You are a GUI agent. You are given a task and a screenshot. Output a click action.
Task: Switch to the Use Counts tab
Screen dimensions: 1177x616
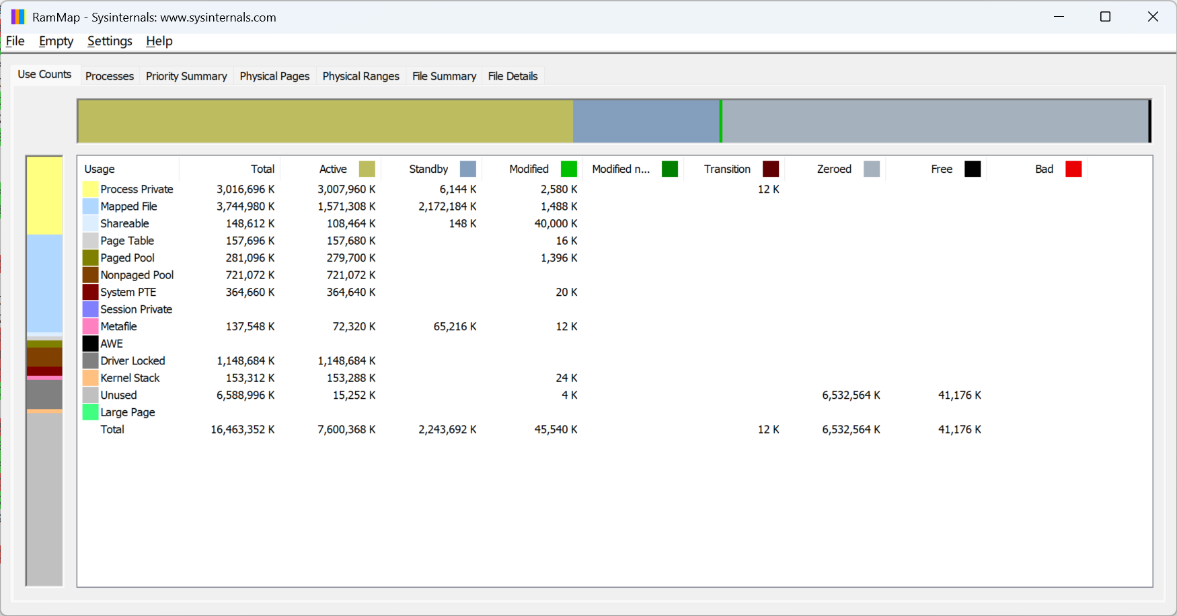tap(44, 74)
